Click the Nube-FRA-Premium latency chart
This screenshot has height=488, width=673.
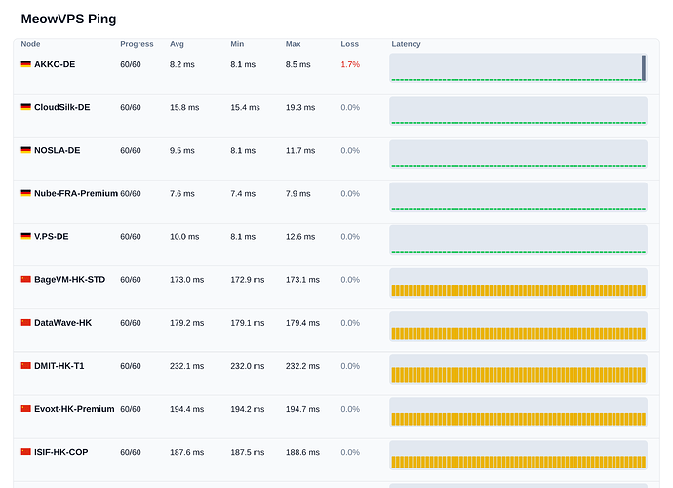coord(518,197)
